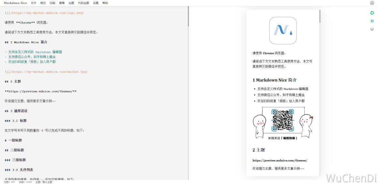The height and width of the screenshot is (184, 378).
Task: Click the Markdown Nice title logo
Action: click(x=16, y=3)
